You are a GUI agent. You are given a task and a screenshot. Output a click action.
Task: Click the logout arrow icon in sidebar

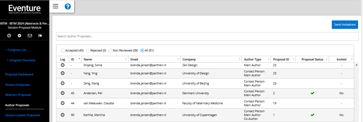40,35
